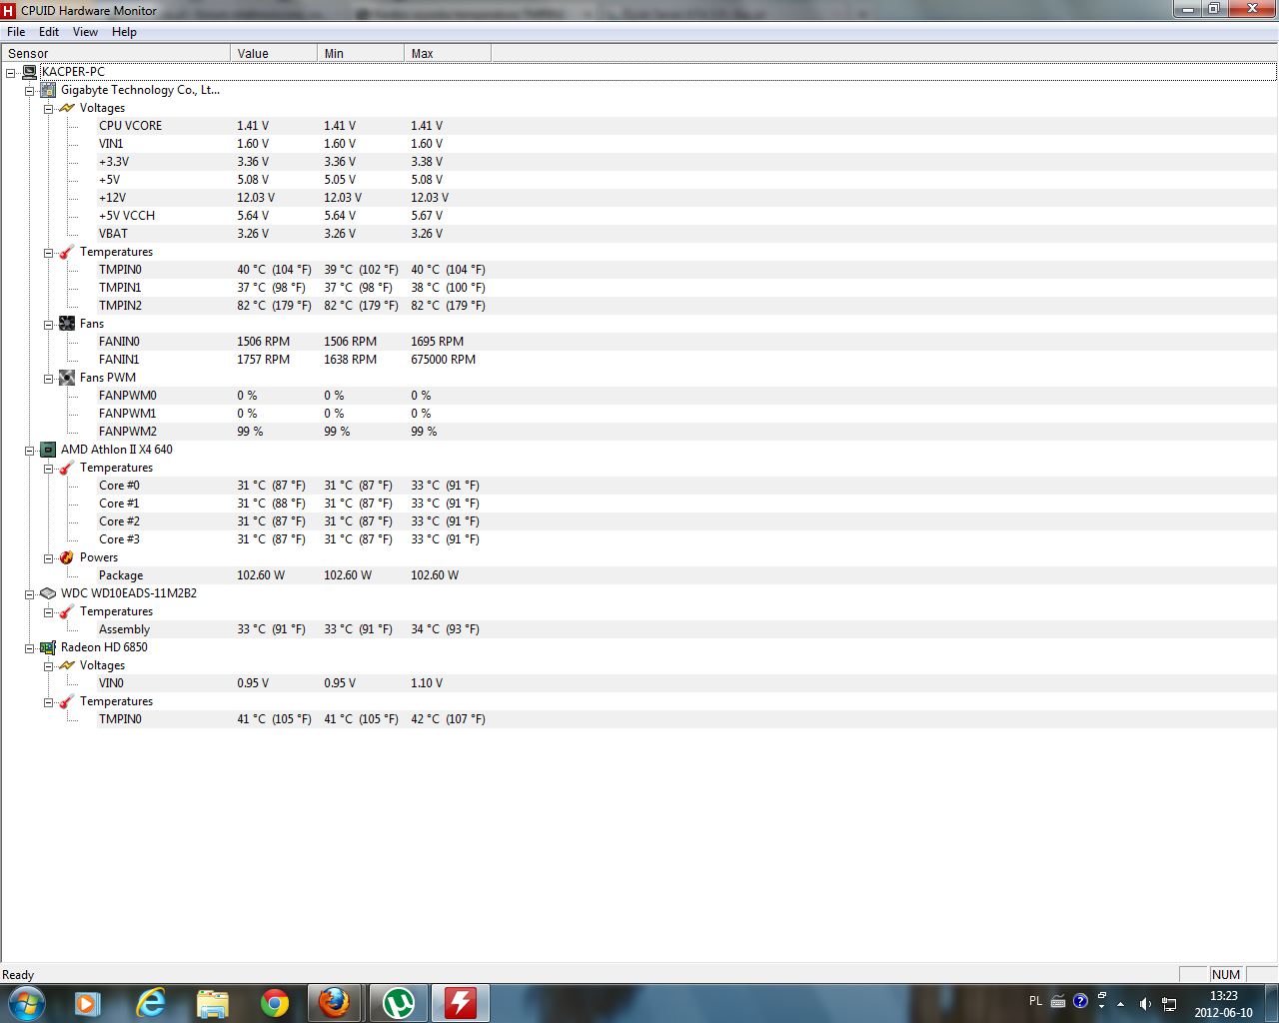Click the Min column header
The image size is (1279, 1023).
[361, 53]
